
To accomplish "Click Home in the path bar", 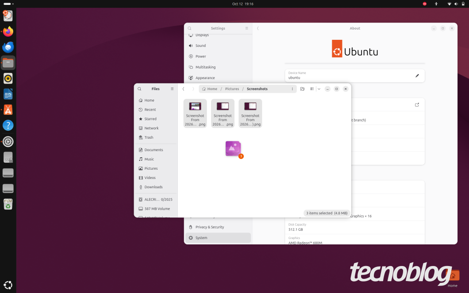I will point(210,89).
